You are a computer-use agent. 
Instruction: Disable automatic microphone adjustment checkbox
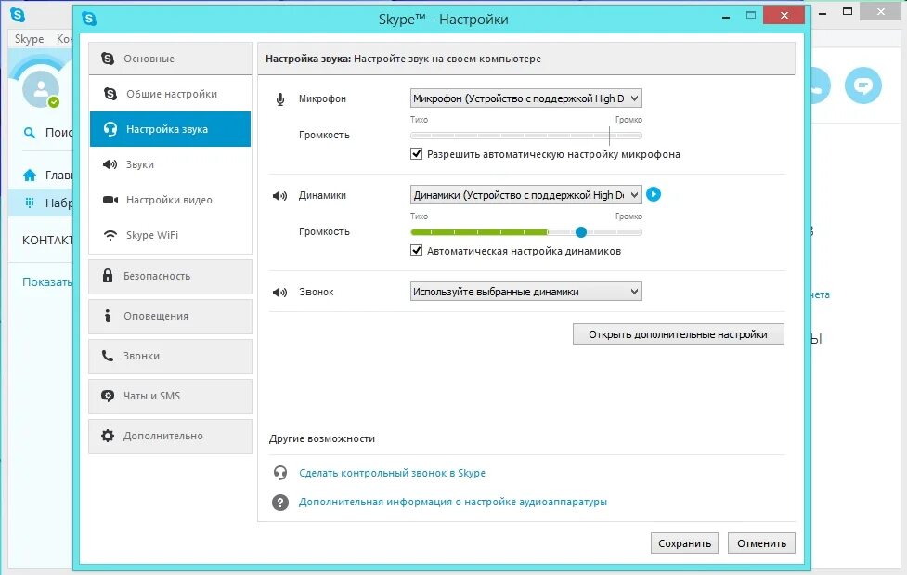[x=417, y=155]
